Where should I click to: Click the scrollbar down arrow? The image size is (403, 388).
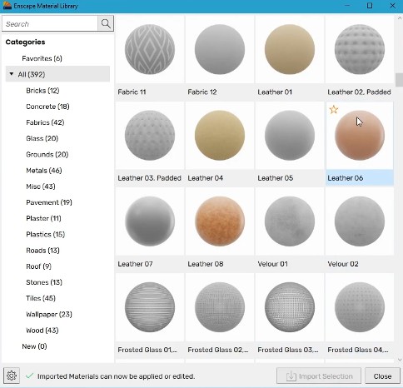pyautogui.click(x=400, y=360)
